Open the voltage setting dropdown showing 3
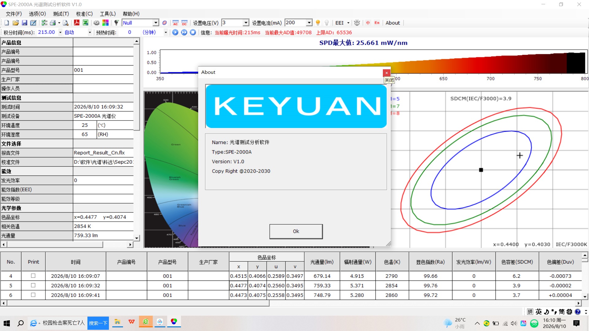Screen dimensions: 589x331 (246, 23)
